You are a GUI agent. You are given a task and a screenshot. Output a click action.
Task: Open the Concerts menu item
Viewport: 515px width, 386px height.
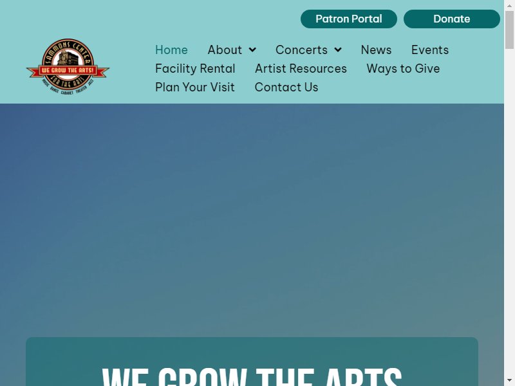click(x=301, y=50)
